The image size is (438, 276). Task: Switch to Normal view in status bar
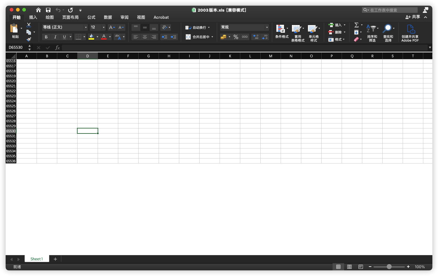[x=338, y=267]
